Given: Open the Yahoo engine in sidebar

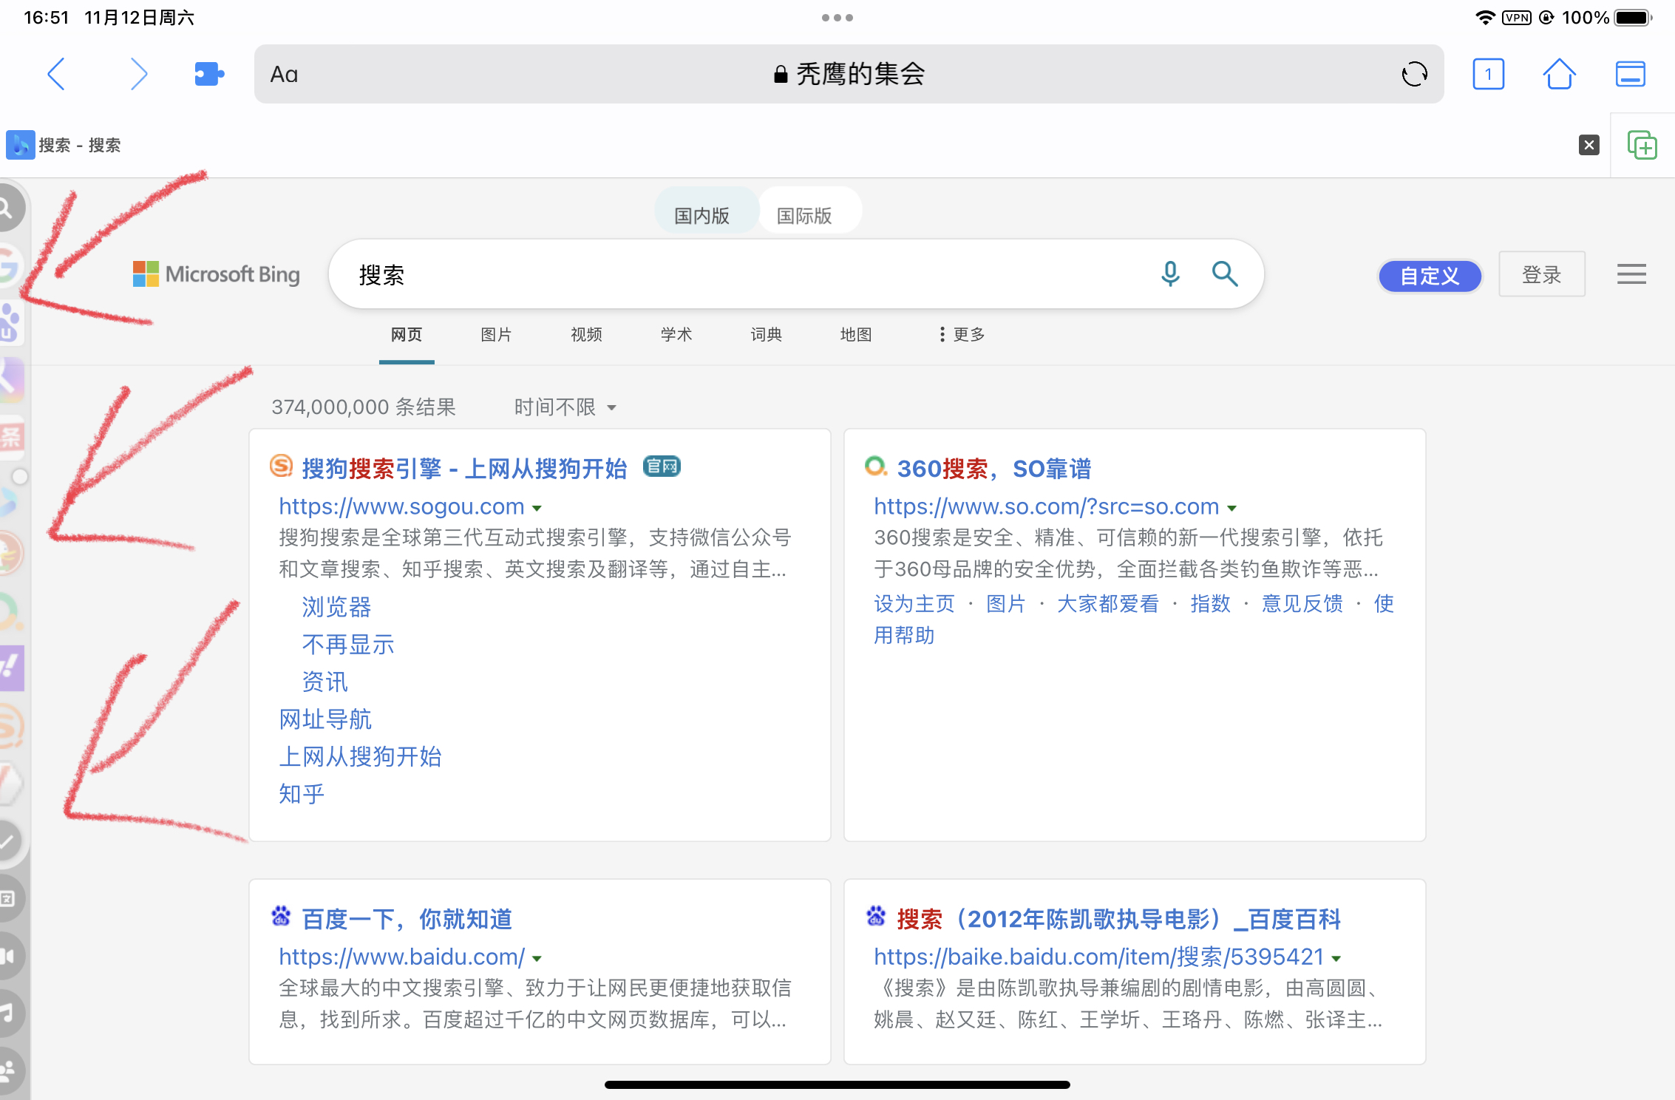Looking at the screenshot, I should tap(10, 668).
